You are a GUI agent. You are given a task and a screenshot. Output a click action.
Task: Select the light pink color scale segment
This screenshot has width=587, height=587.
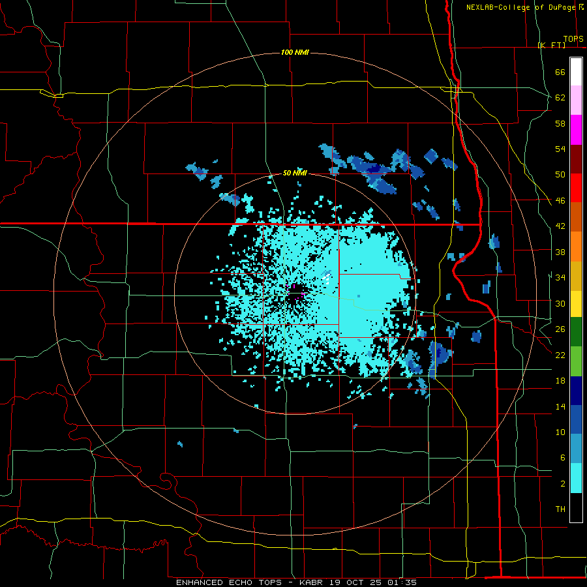(x=576, y=100)
